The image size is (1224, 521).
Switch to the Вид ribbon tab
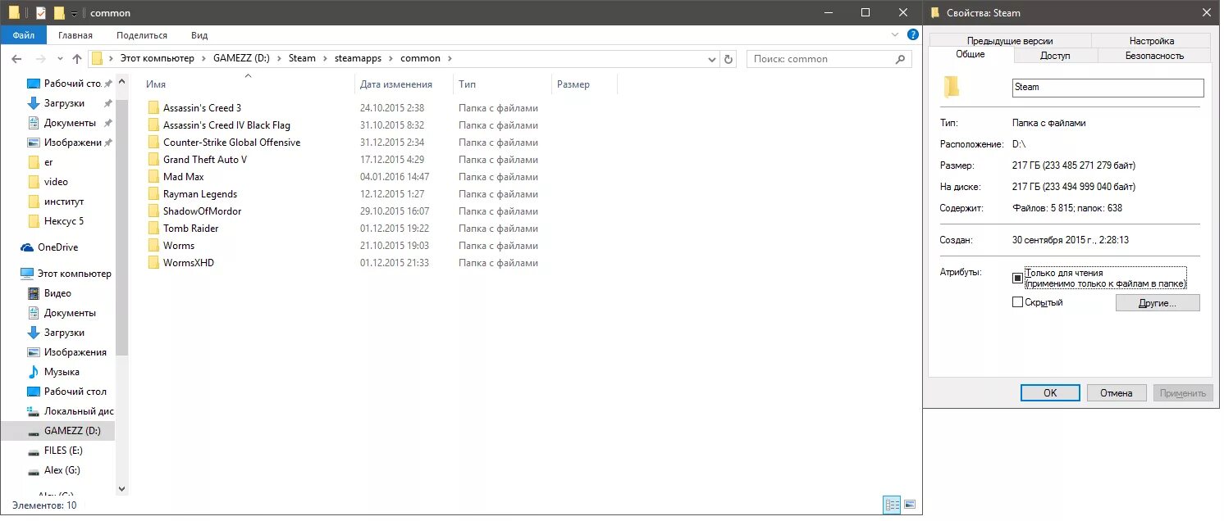(x=199, y=35)
